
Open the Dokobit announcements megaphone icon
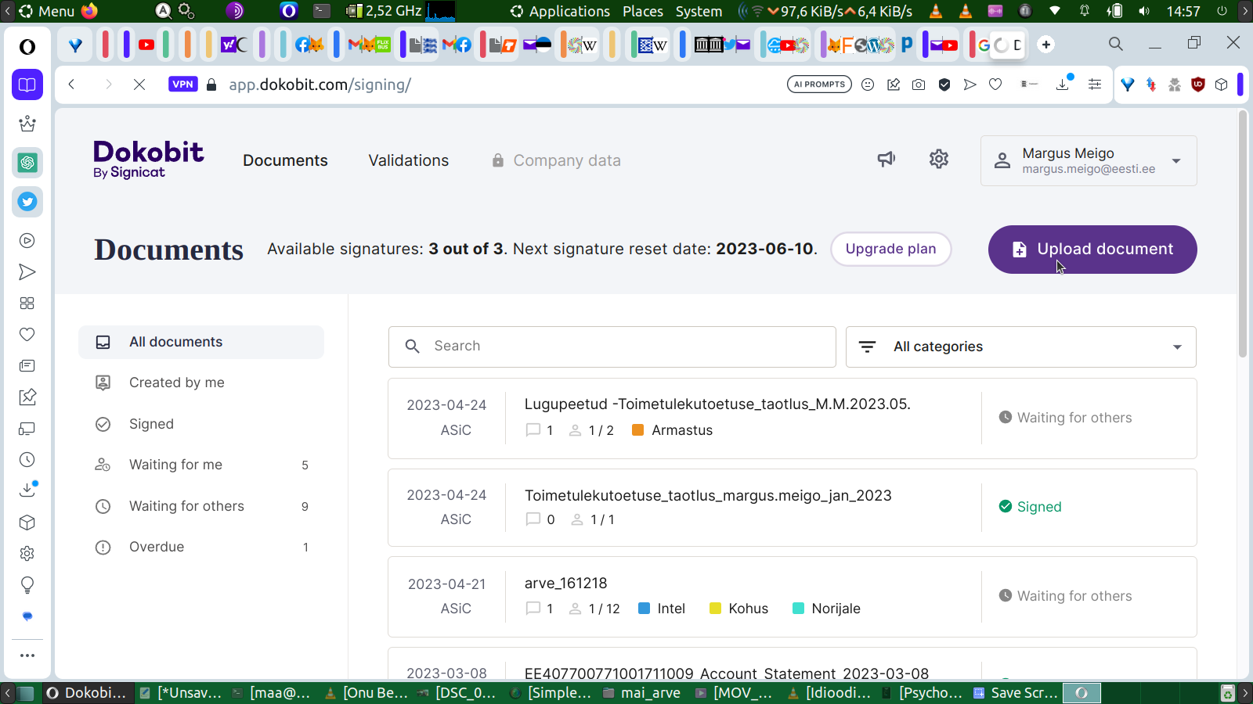[886, 160]
